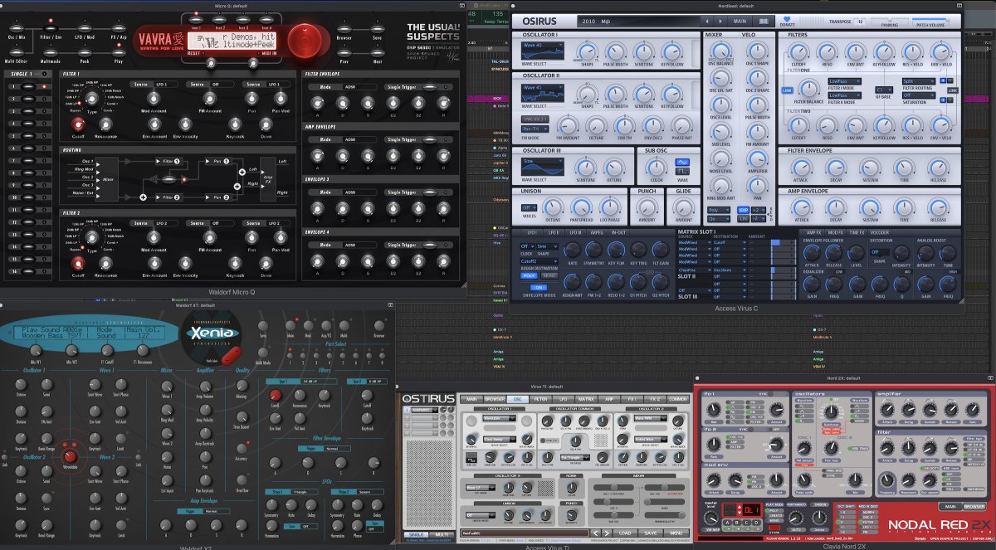This screenshot has width=996, height=550.
Task: Click the patch name display in Osirus
Action: click(x=637, y=21)
